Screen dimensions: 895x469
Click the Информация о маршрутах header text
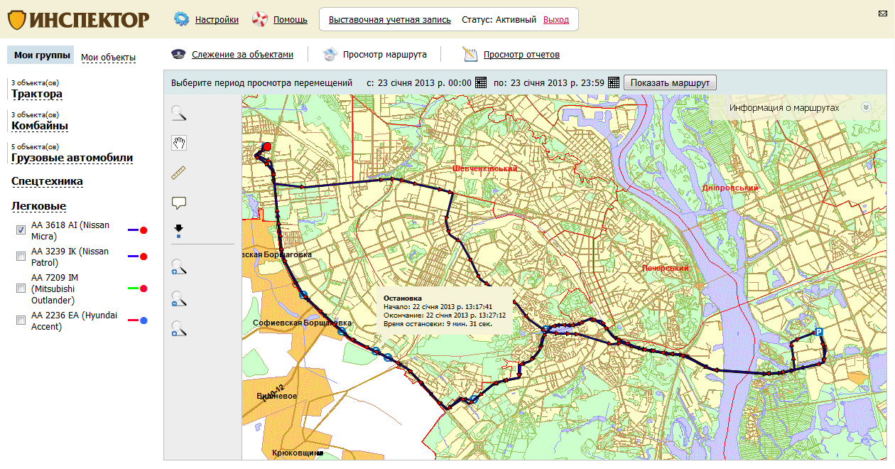click(x=784, y=108)
